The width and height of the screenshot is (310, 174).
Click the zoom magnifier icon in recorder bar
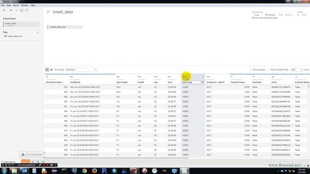pos(9,165)
